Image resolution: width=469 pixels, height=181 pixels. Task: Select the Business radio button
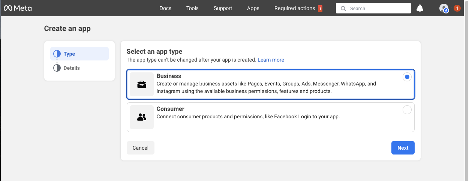(x=407, y=77)
